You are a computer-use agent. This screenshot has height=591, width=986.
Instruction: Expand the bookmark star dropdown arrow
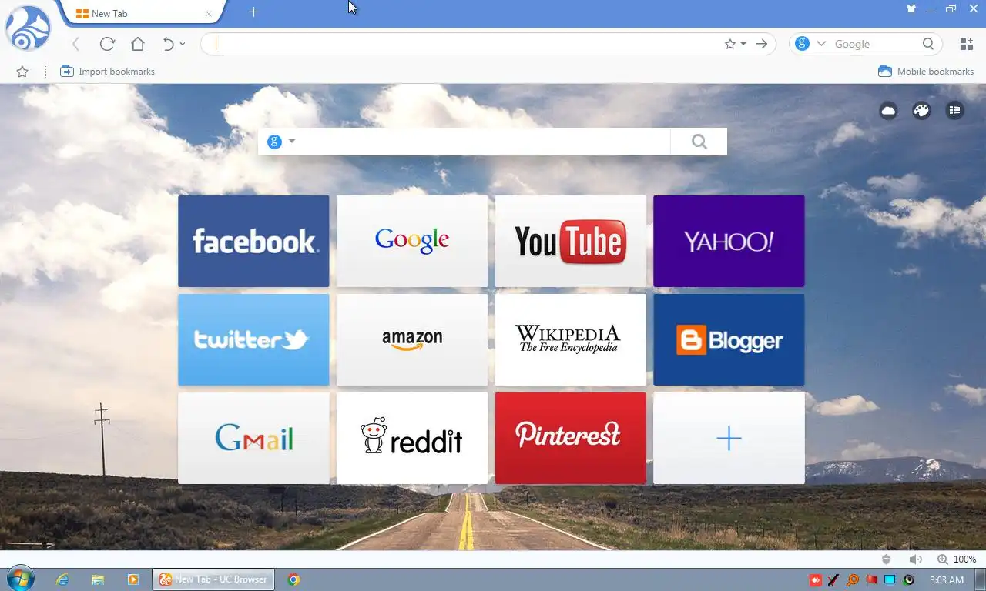click(743, 44)
